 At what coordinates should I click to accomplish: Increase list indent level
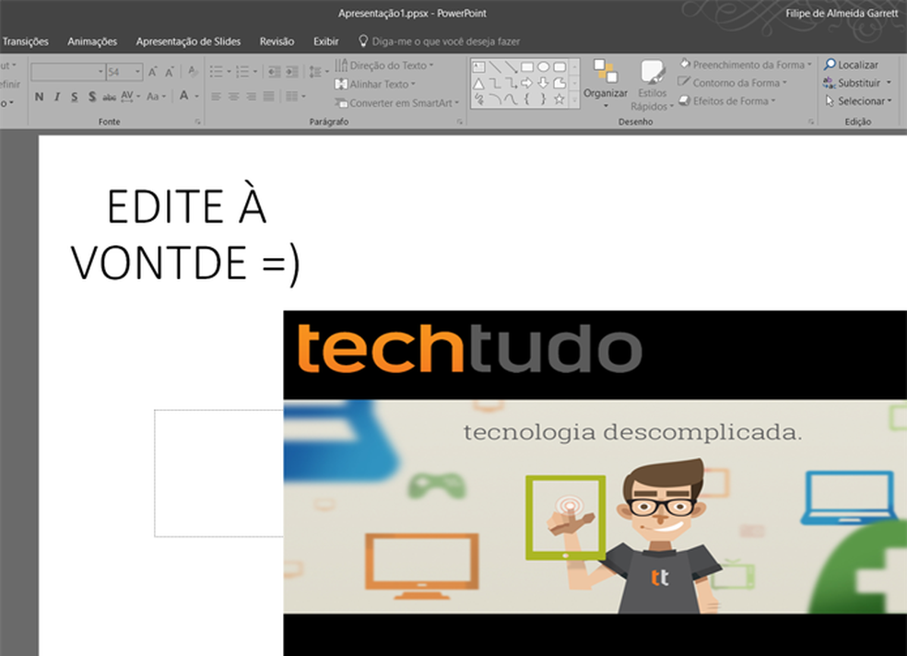(292, 72)
